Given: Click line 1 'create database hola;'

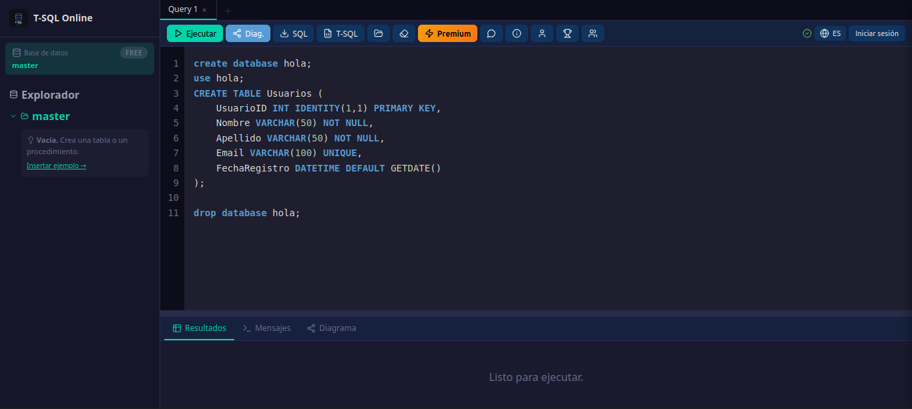Looking at the screenshot, I should [252, 63].
